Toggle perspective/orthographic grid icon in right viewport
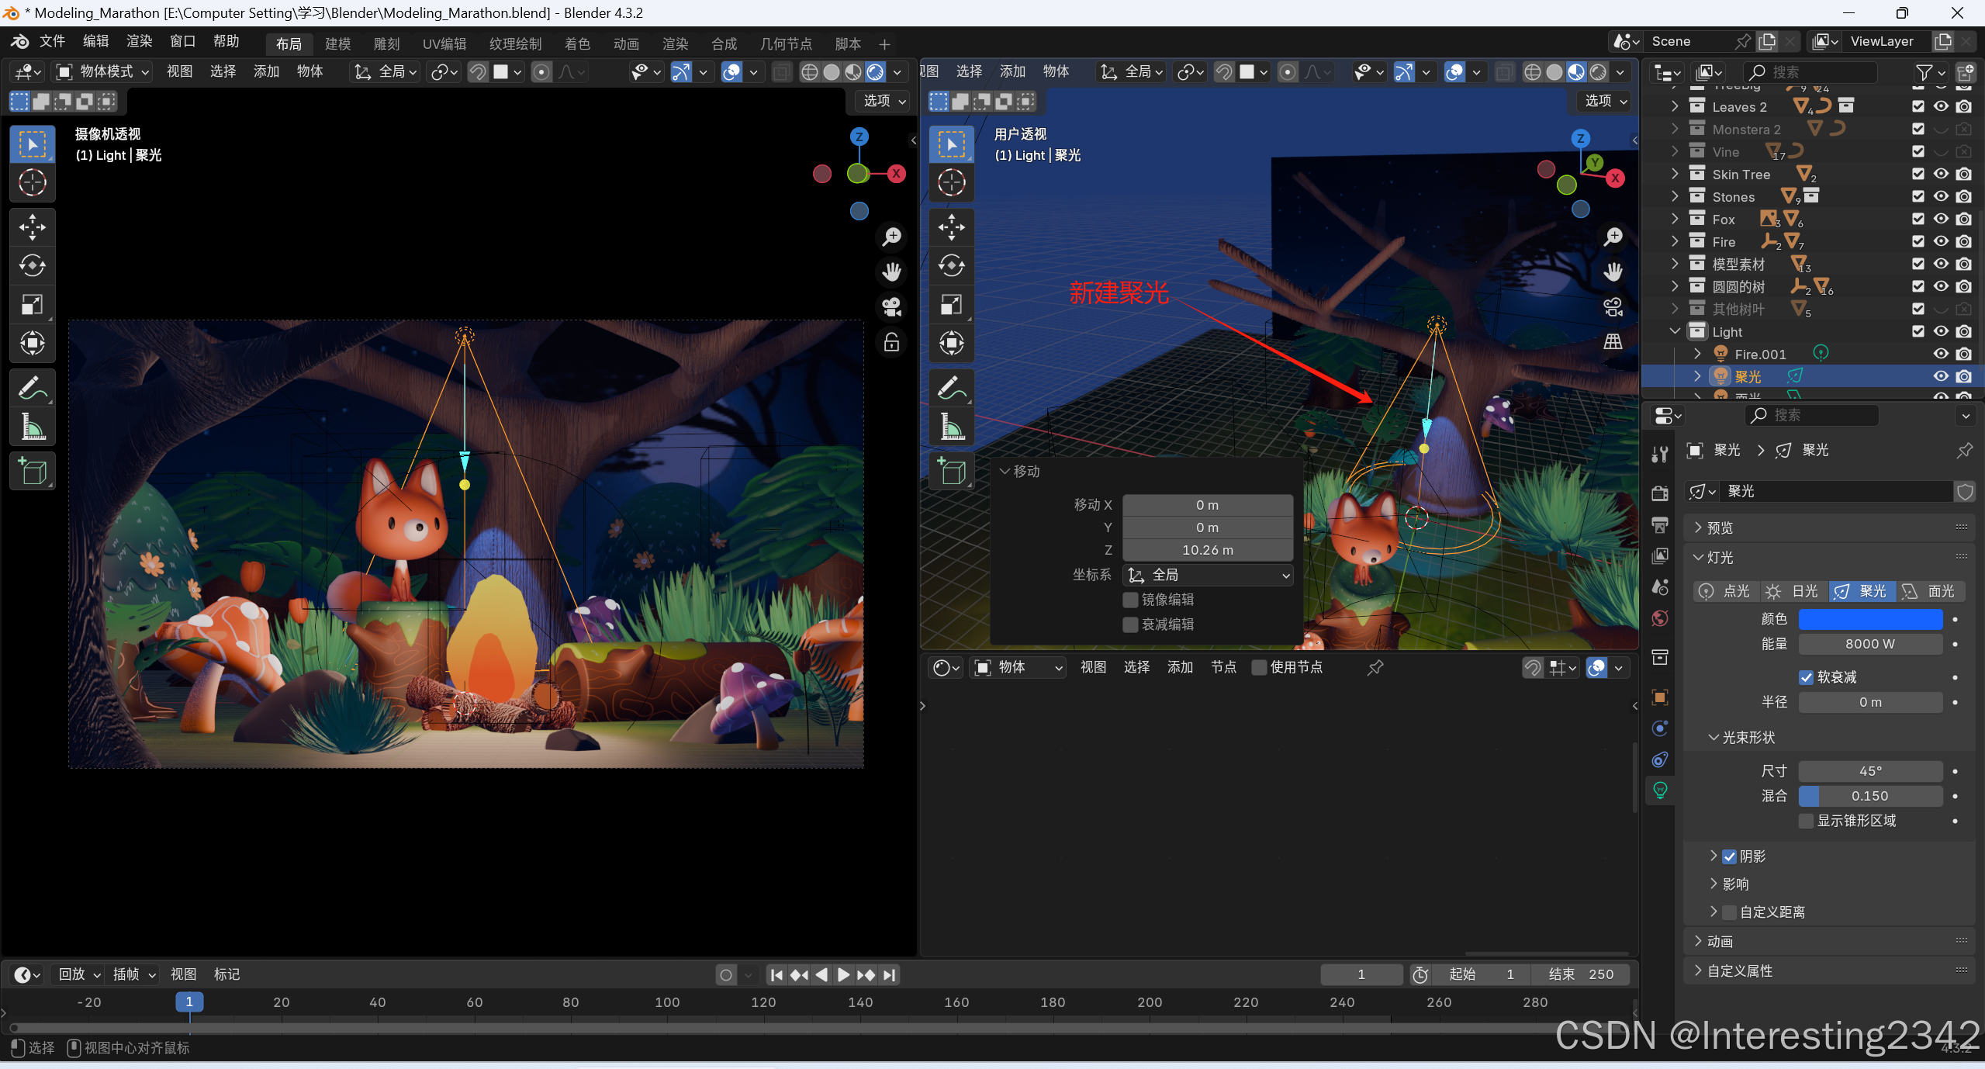Image resolution: width=1985 pixels, height=1069 pixels. point(1613,342)
